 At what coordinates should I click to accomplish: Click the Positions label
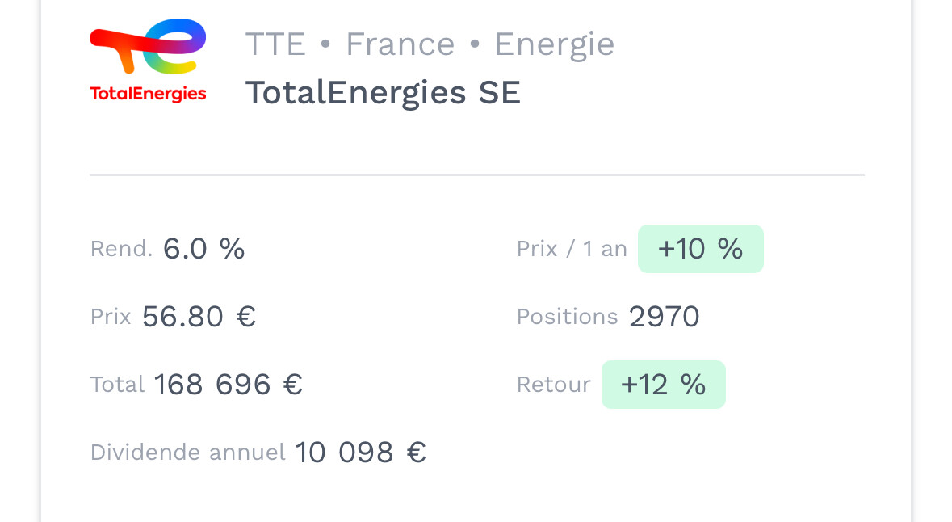pyautogui.click(x=567, y=317)
